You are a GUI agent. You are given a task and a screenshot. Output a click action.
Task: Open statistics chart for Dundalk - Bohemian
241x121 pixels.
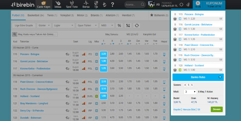pos(83,118)
